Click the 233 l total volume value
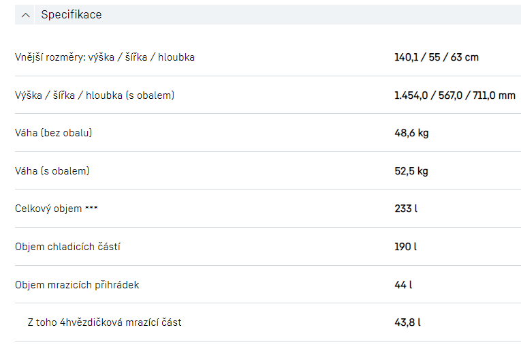The height and width of the screenshot is (349, 521). click(405, 209)
